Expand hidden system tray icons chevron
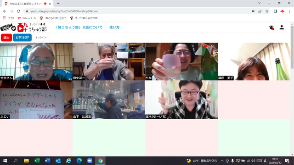 (x=222, y=161)
